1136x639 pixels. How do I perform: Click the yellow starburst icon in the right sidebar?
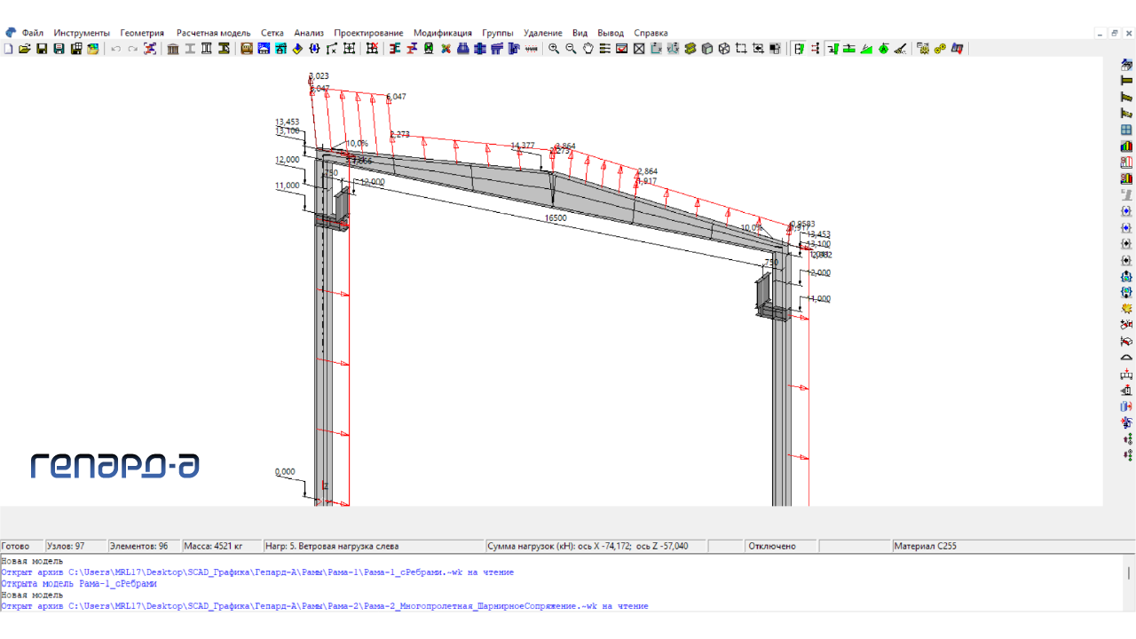[1126, 309]
